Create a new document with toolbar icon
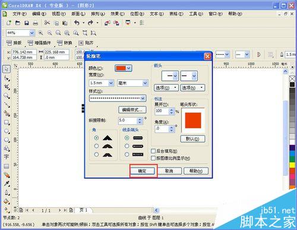The image size is (297, 230). pyautogui.click(x=9, y=23)
